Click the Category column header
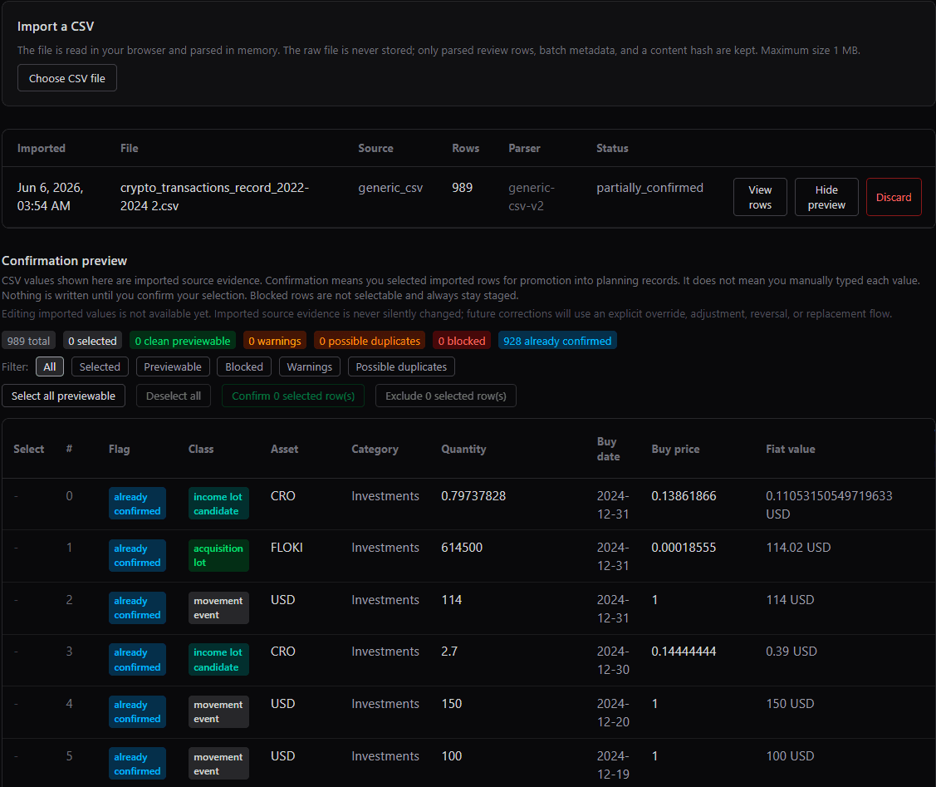The width and height of the screenshot is (936, 787). [375, 449]
